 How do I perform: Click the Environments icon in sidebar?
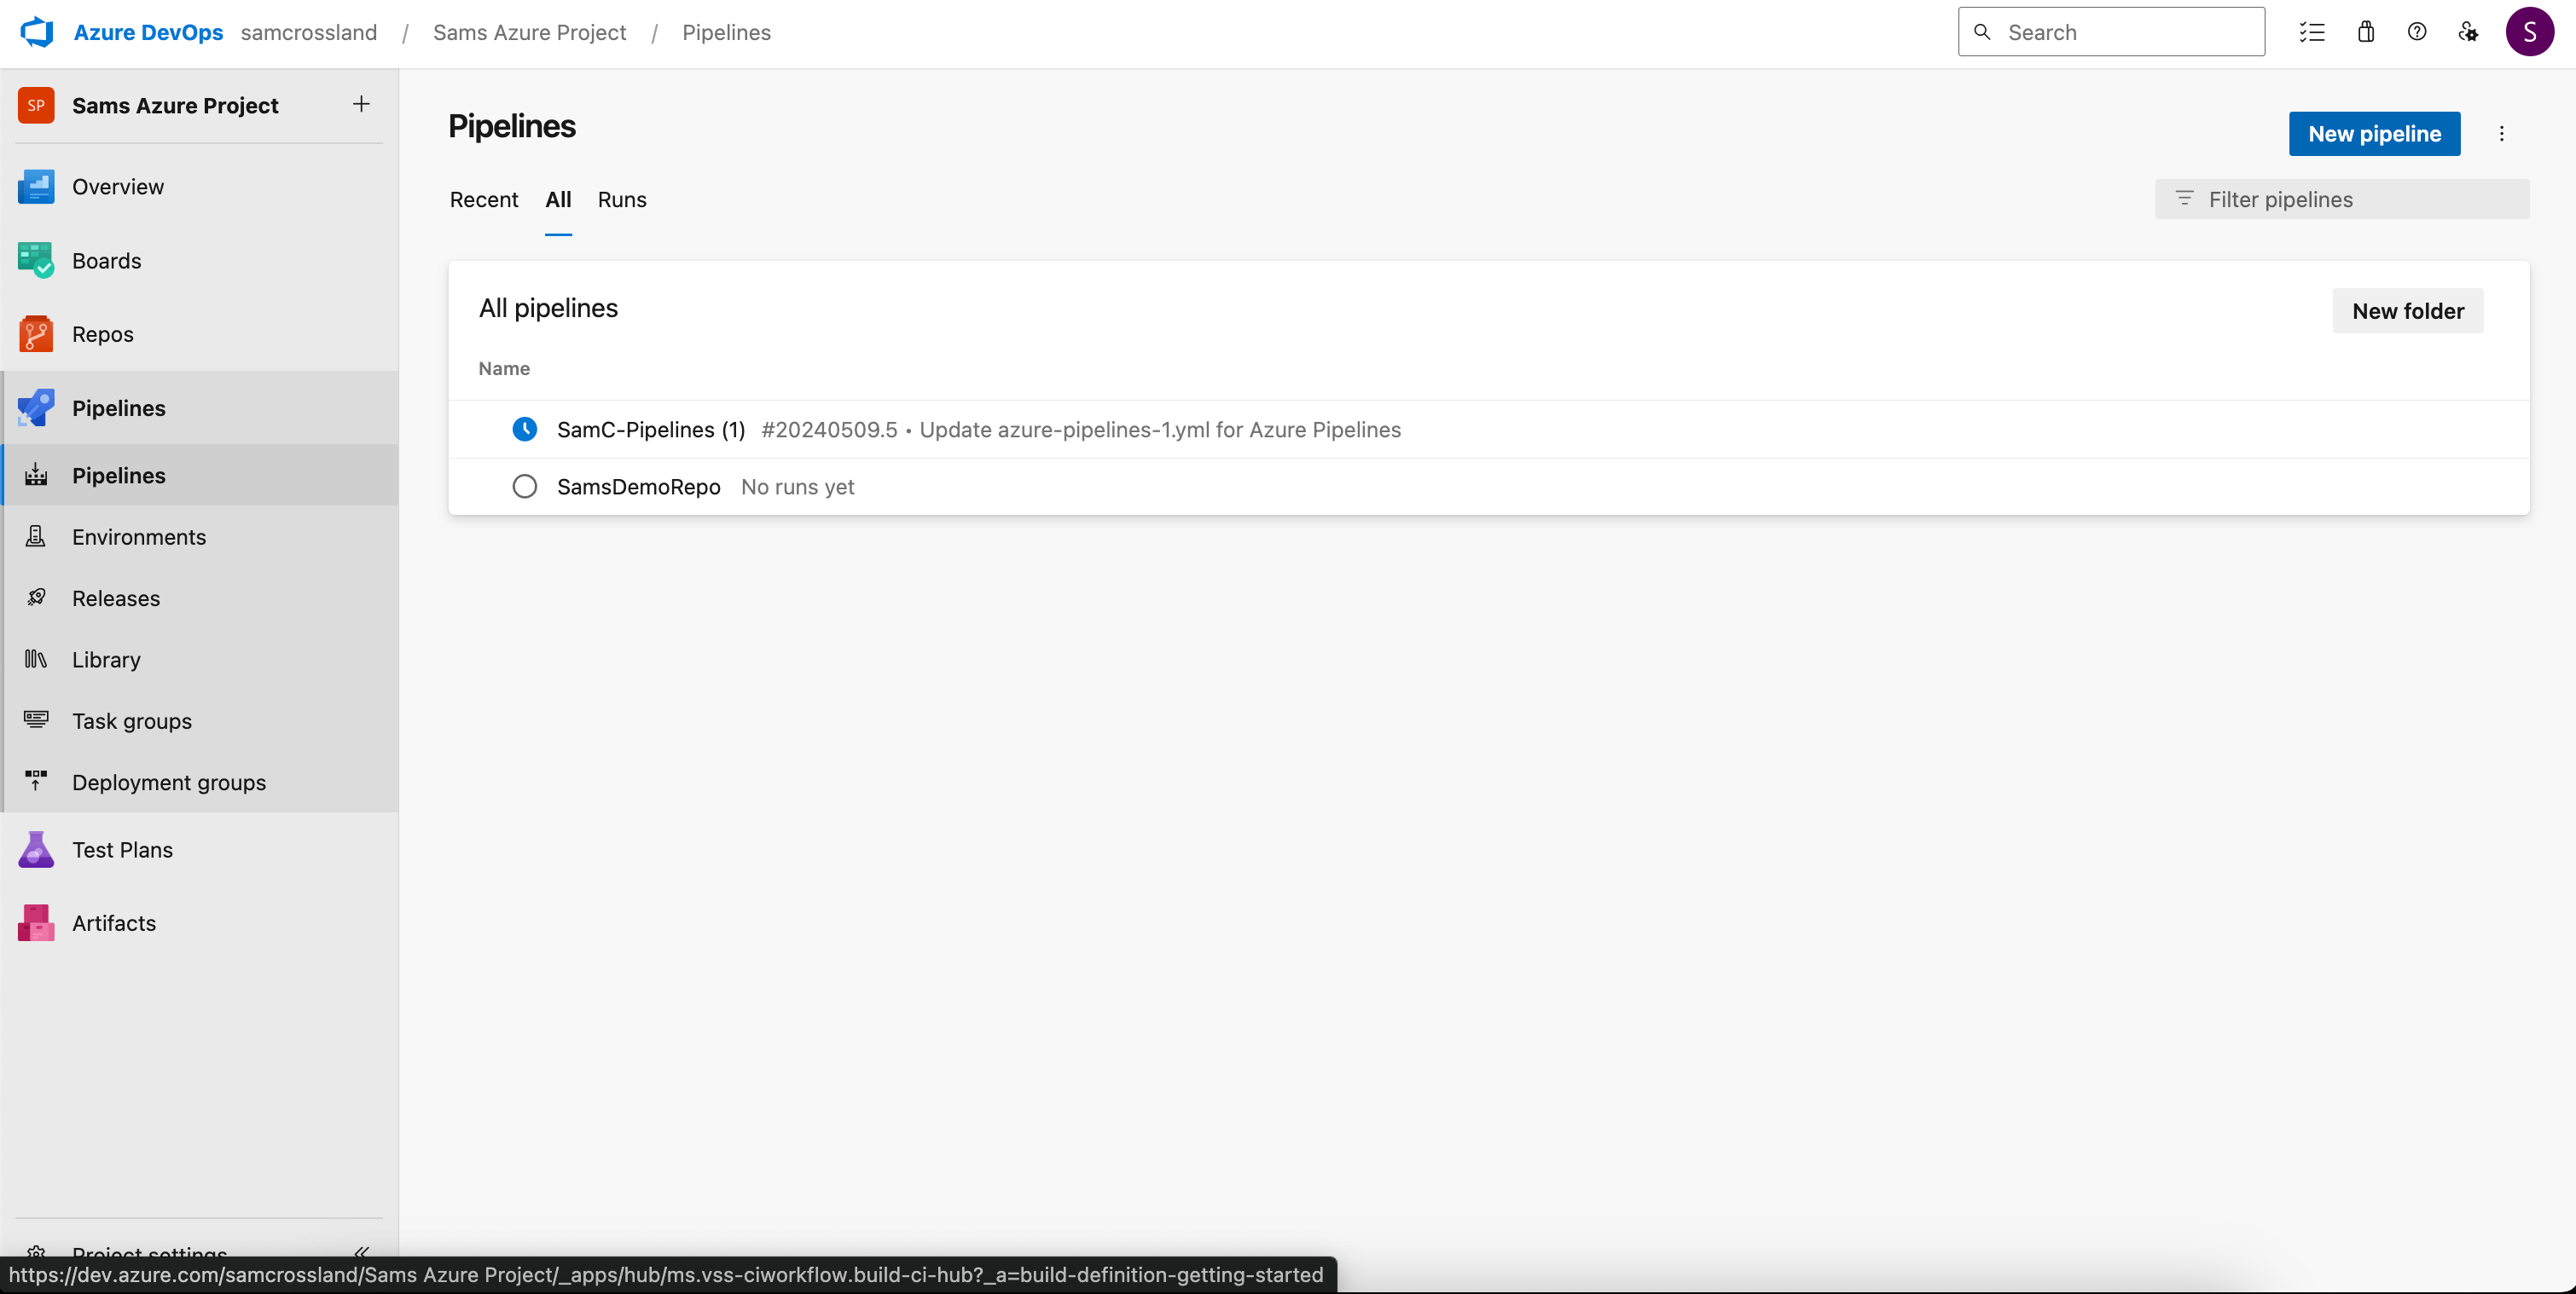[36, 536]
